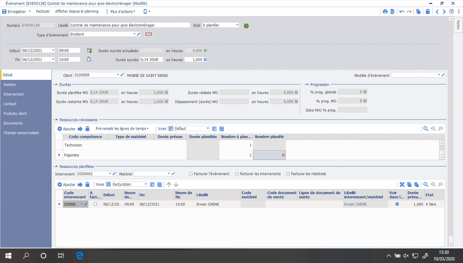The width and height of the screenshot is (463, 263).
Task: Enable Facturer les intervenants checkbox
Action: pos(237,174)
